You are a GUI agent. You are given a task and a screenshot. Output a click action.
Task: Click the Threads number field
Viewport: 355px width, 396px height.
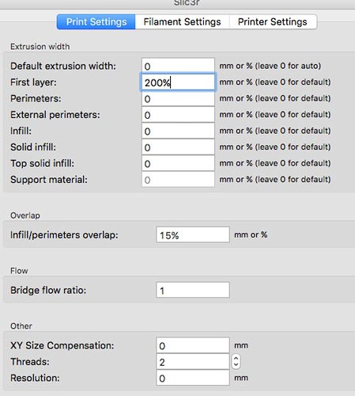[x=193, y=362]
